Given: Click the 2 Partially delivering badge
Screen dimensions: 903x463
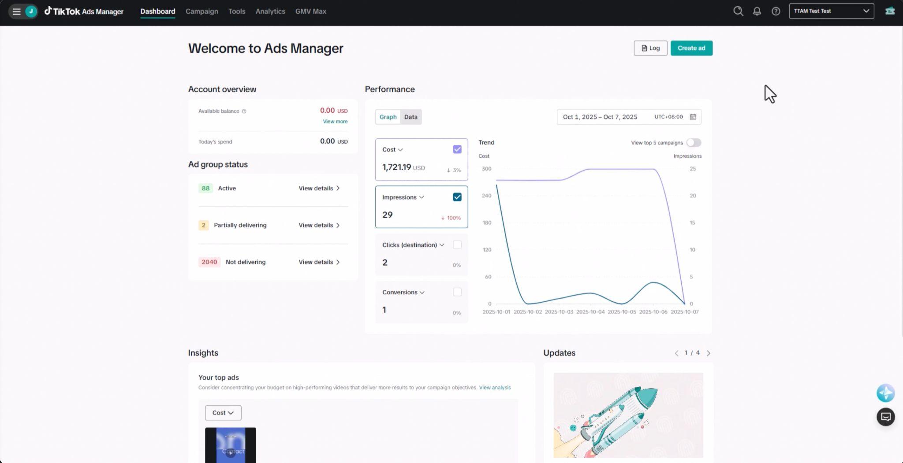Looking at the screenshot, I should click(203, 225).
